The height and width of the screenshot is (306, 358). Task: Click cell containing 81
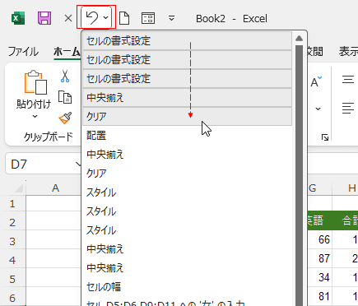click(319, 296)
